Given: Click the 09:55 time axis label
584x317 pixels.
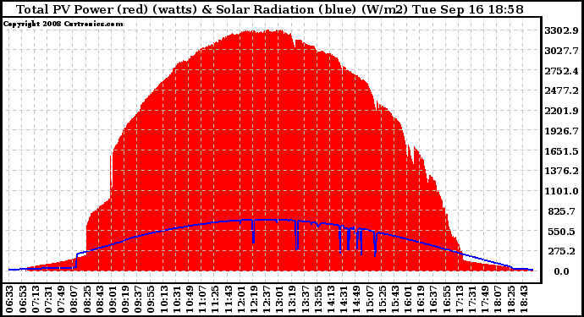Looking at the screenshot, I should click(151, 298).
